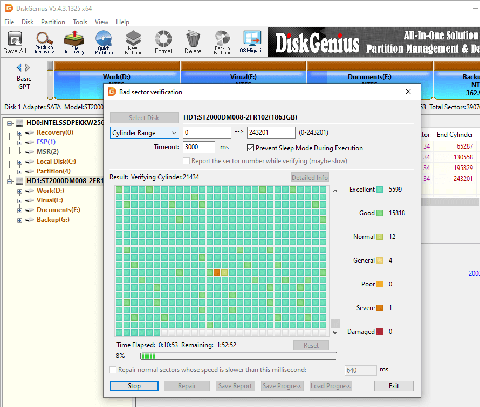The image size is (480, 407).
Task: Open the Backup Partition tool
Action: (x=222, y=42)
